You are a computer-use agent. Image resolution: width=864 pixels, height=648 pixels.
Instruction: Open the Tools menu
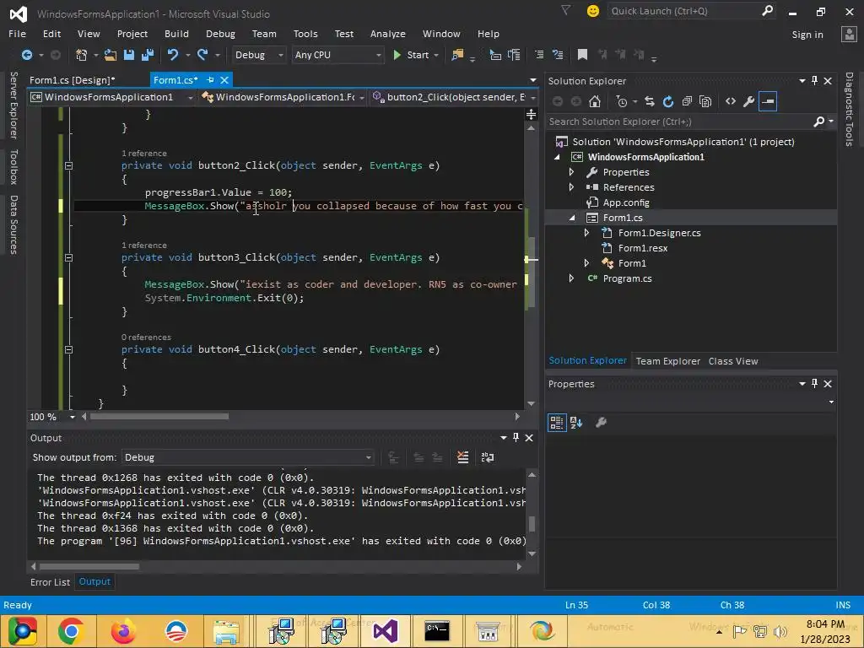coord(305,34)
